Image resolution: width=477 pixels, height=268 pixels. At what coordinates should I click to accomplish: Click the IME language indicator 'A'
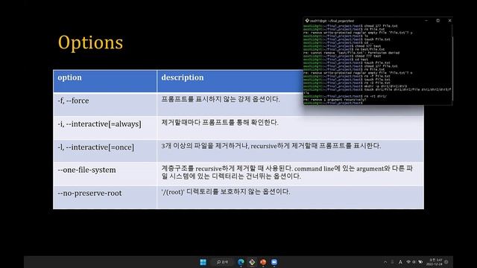click(400, 262)
